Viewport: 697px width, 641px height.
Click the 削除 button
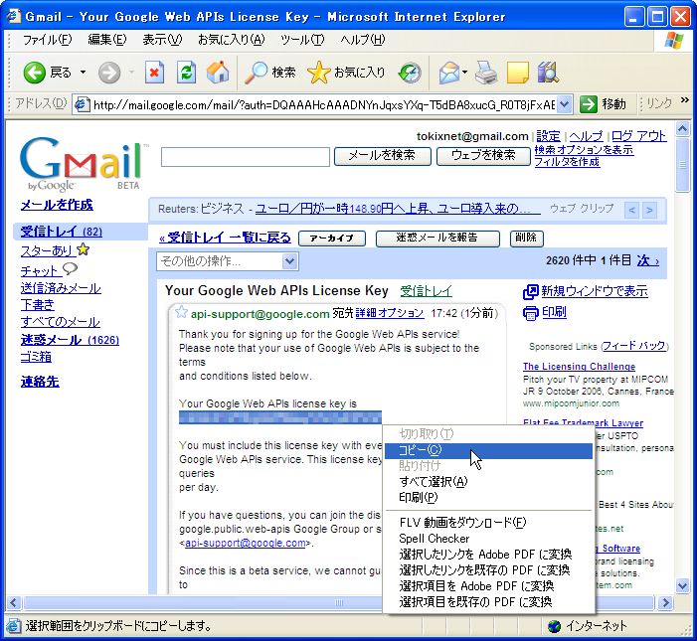click(526, 239)
